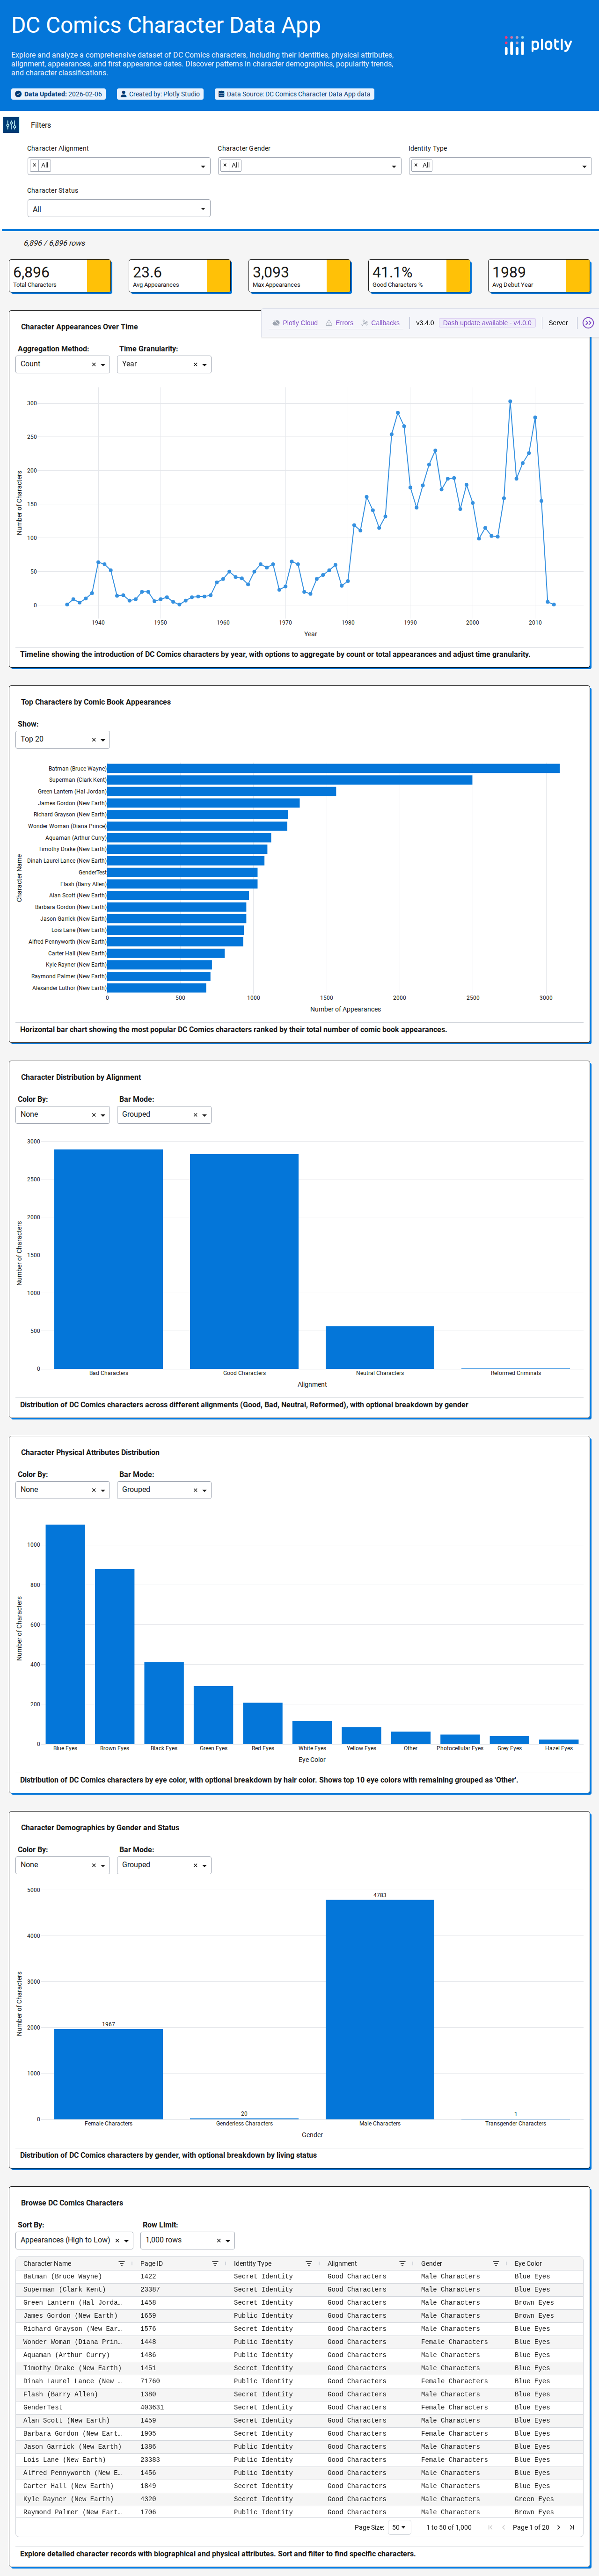Remove the All chip in Character Gender
Screen dimensions: 599x2576
(225, 166)
